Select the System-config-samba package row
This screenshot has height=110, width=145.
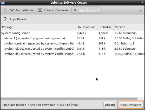(x=72, y=33)
